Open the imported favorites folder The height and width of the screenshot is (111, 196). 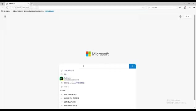point(6,11)
